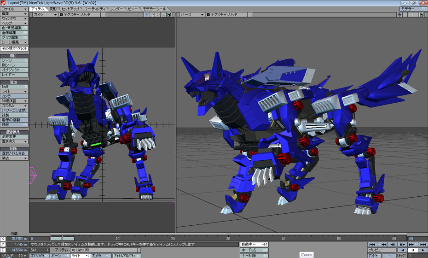Screen dimensions: 428x258
Task: Click the 名称変更 rename button
Action: tap(14, 137)
